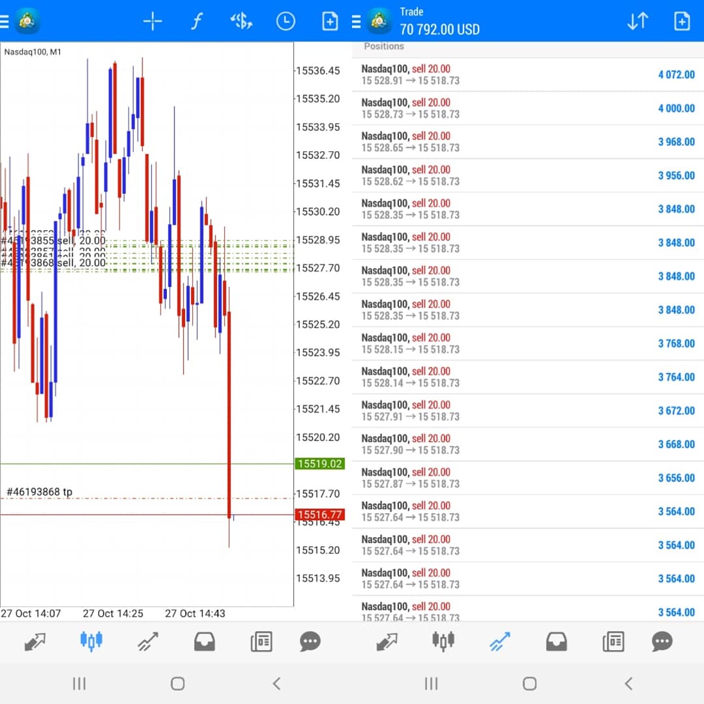Tap MetaTrader logo in Trade header
Screen dimensions: 704x704
pyautogui.click(x=379, y=21)
